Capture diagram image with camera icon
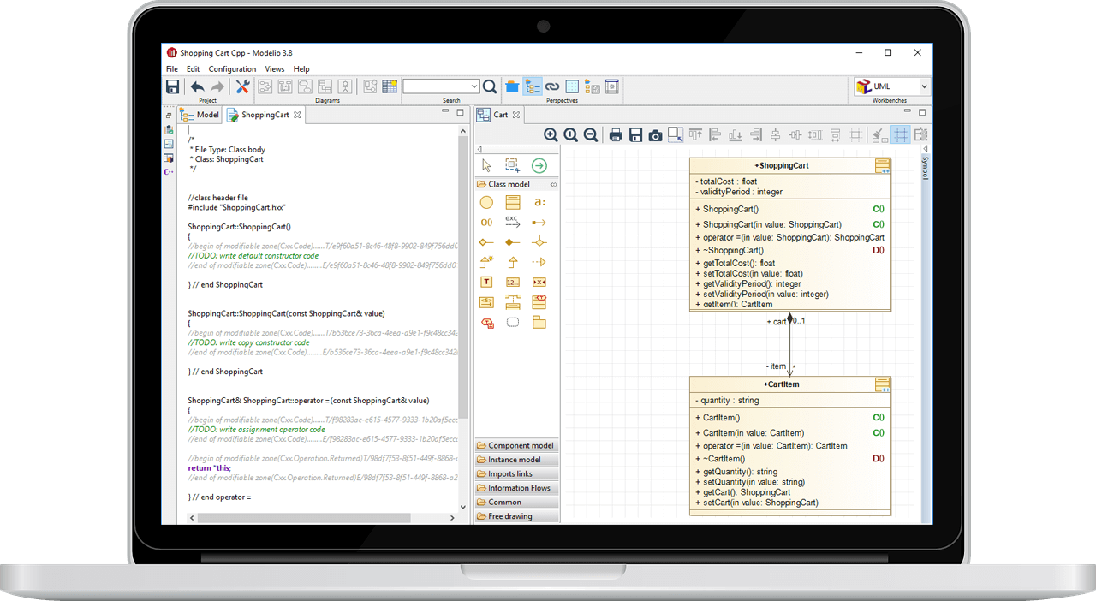 tap(655, 134)
